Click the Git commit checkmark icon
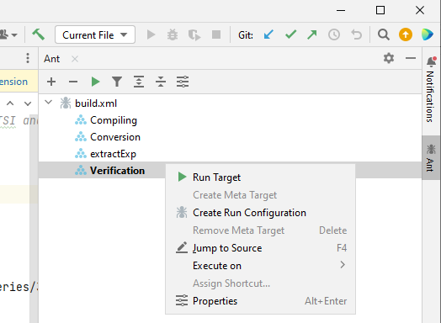The width and height of the screenshot is (441, 323). (x=290, y=34)
